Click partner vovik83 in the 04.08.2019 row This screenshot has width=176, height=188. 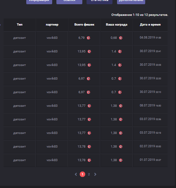(x=52, y=38)
